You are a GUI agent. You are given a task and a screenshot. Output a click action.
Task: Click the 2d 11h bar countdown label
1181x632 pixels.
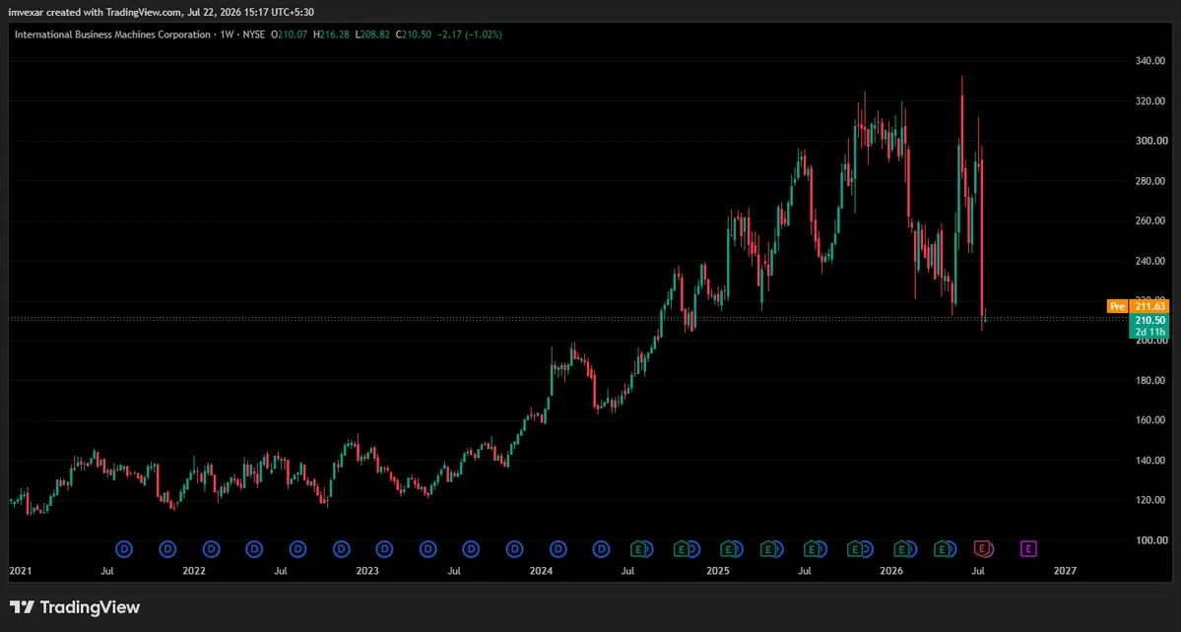(x=1148, y=332)
